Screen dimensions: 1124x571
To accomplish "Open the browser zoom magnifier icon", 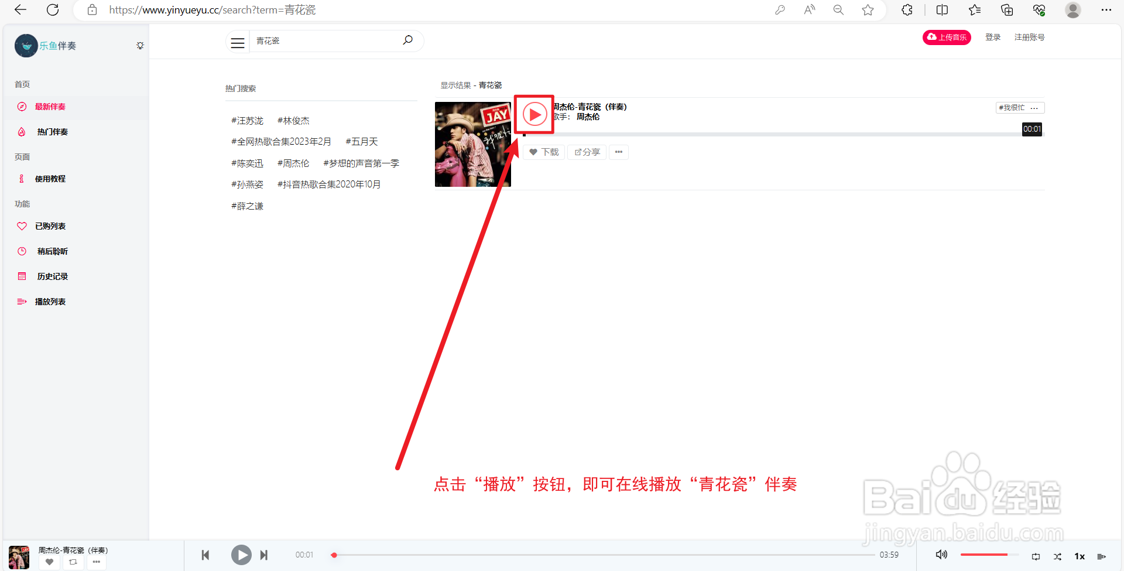I will point(838,10).
